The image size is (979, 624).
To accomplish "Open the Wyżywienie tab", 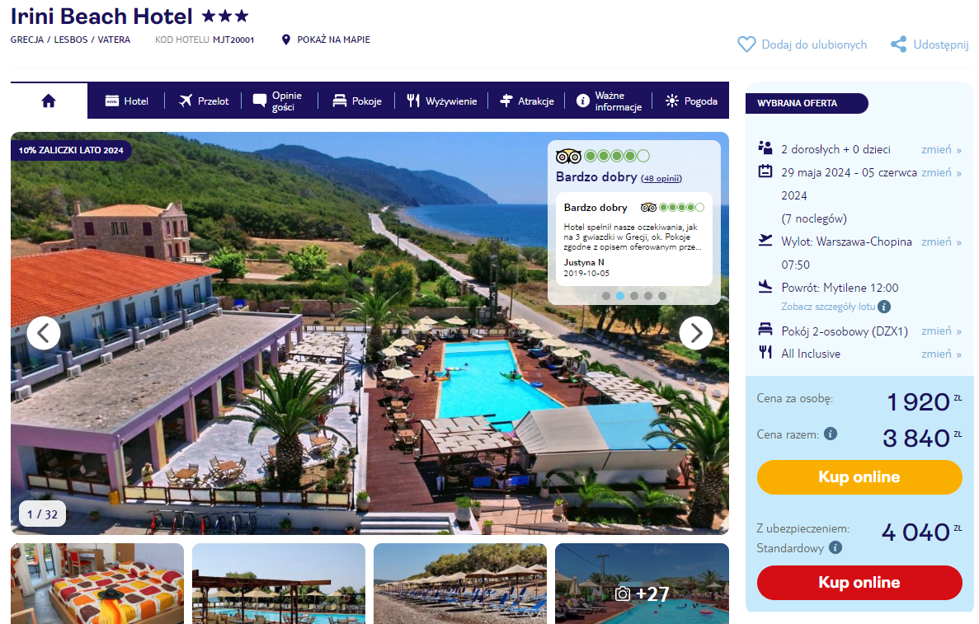I will tap(442, 101).
